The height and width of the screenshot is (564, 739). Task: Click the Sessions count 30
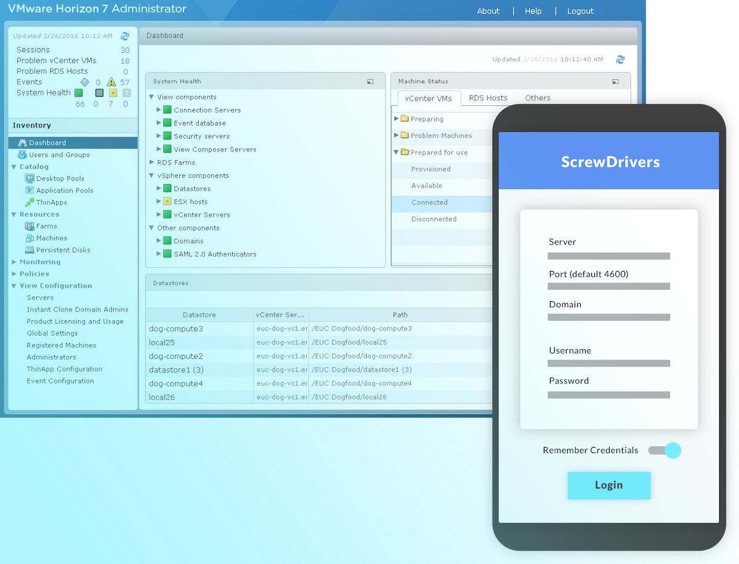tap(125, 50)
